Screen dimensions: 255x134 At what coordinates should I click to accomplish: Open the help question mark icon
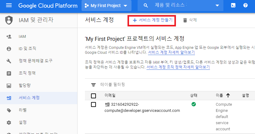click(x=245, y=6)
